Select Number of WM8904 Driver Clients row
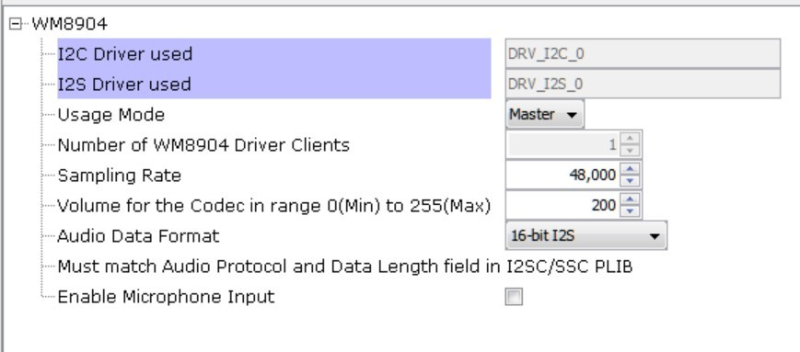The image size is (800, 352). tap(203, 145)
